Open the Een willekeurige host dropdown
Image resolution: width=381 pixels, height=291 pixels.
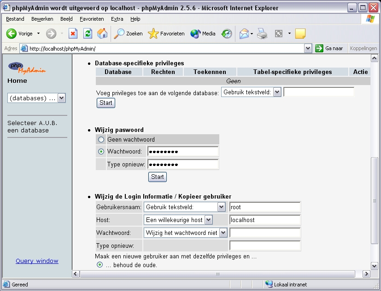pyautogui.click(x=178, y=220)
